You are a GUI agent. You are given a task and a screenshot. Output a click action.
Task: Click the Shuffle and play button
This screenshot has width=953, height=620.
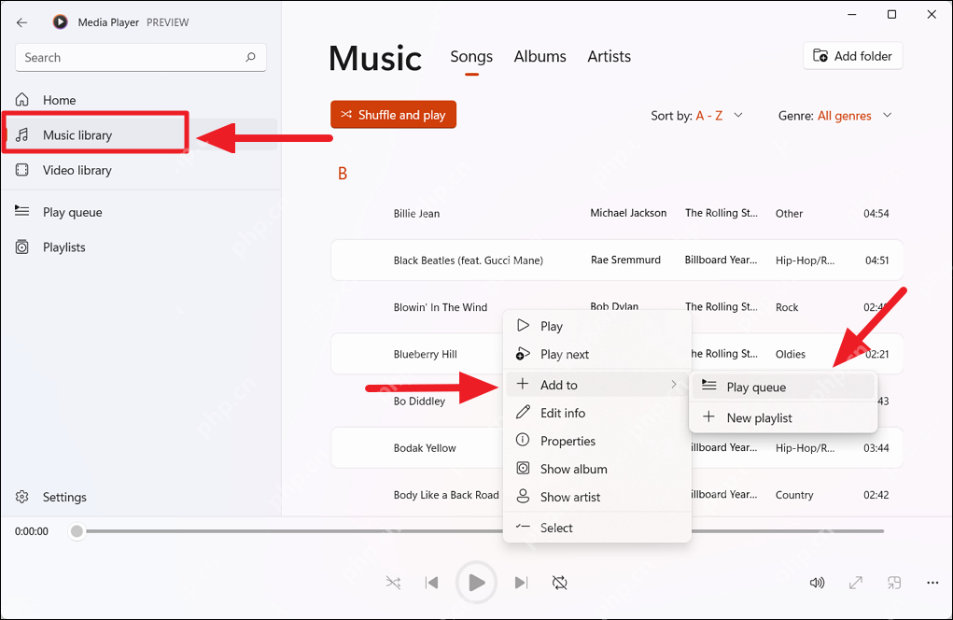point(393,114)
